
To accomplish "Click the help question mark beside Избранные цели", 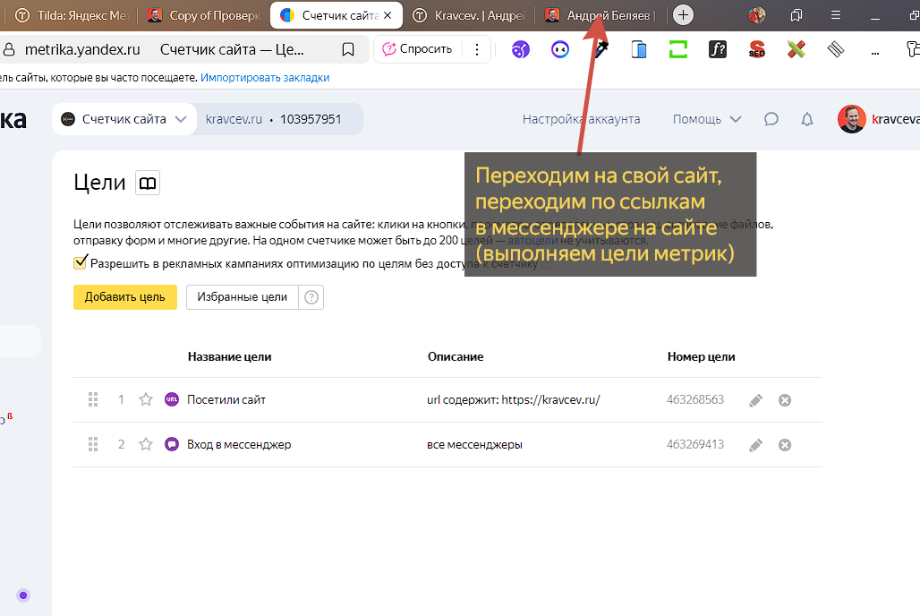I will point(311,297).
